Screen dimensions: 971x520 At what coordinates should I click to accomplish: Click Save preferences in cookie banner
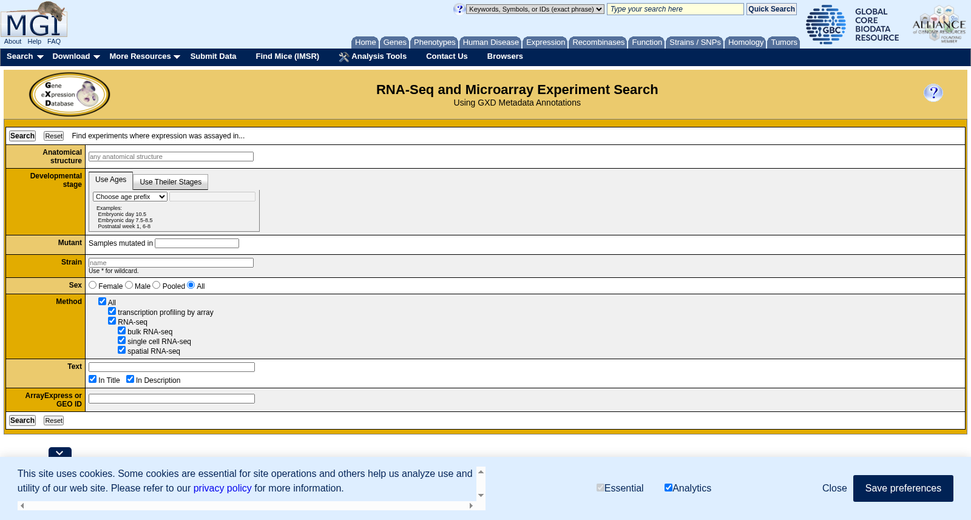point(903,488)
